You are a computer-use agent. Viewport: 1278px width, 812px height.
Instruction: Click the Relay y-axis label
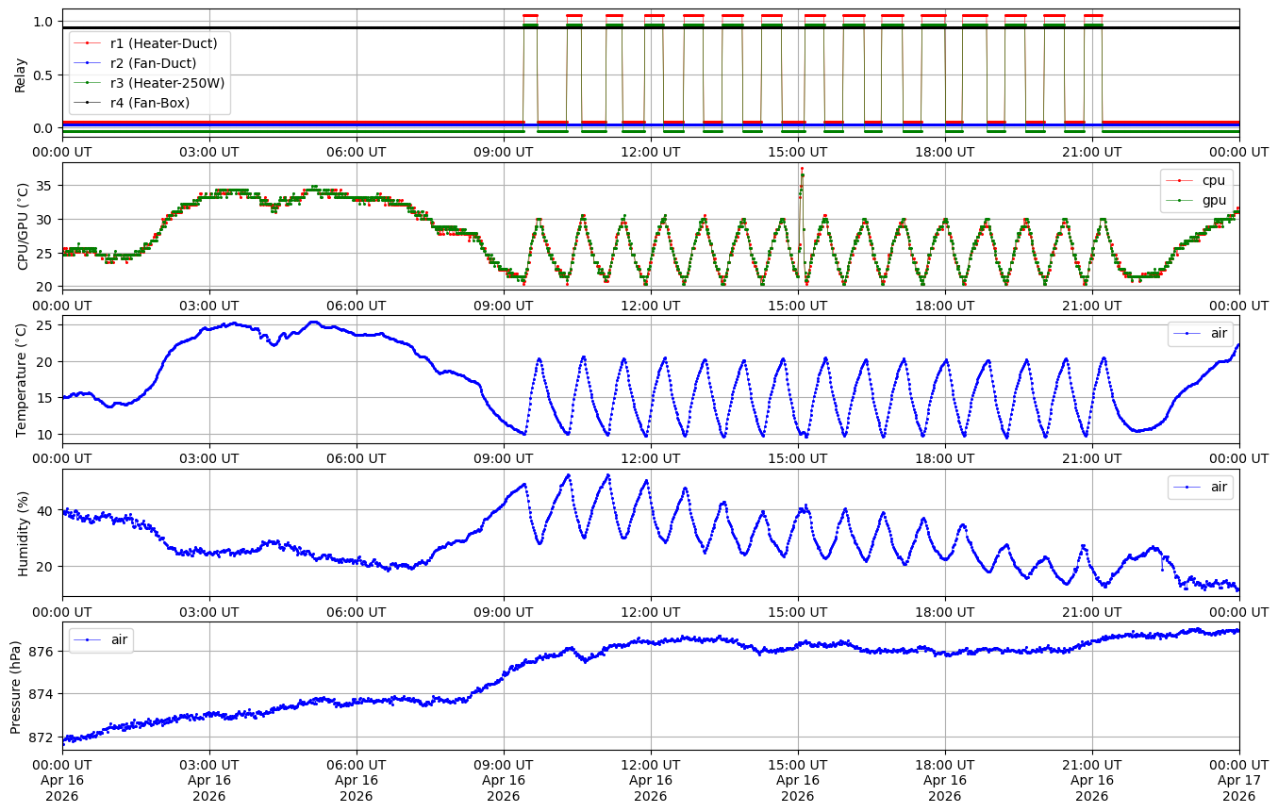(x=21, y=74)
